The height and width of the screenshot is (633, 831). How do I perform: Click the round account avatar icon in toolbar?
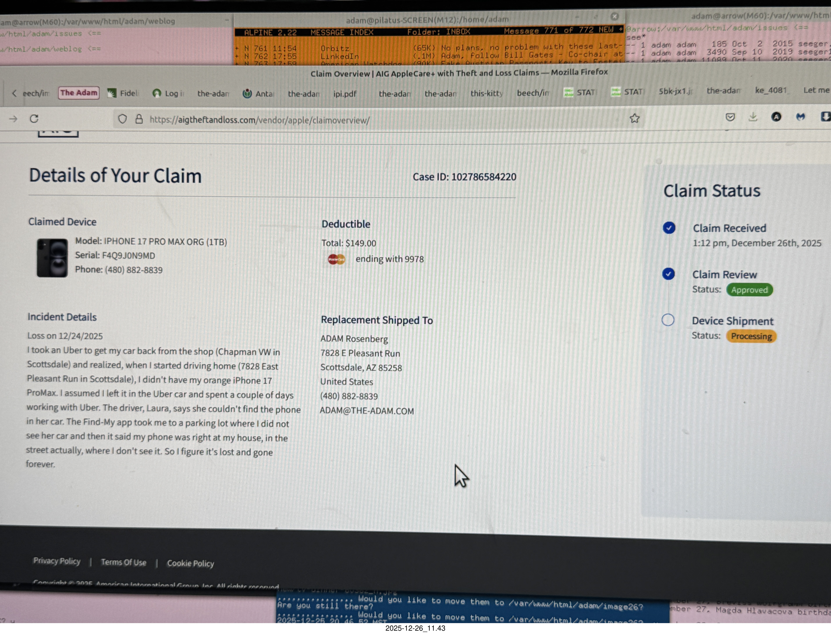[776, 117]
